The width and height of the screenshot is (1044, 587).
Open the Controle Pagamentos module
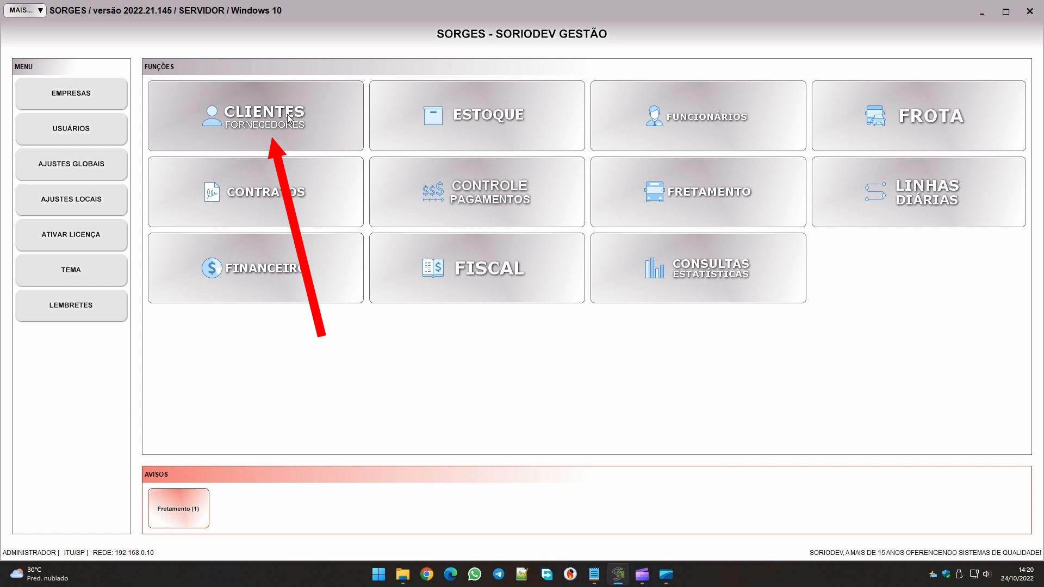tap(477, 192)
